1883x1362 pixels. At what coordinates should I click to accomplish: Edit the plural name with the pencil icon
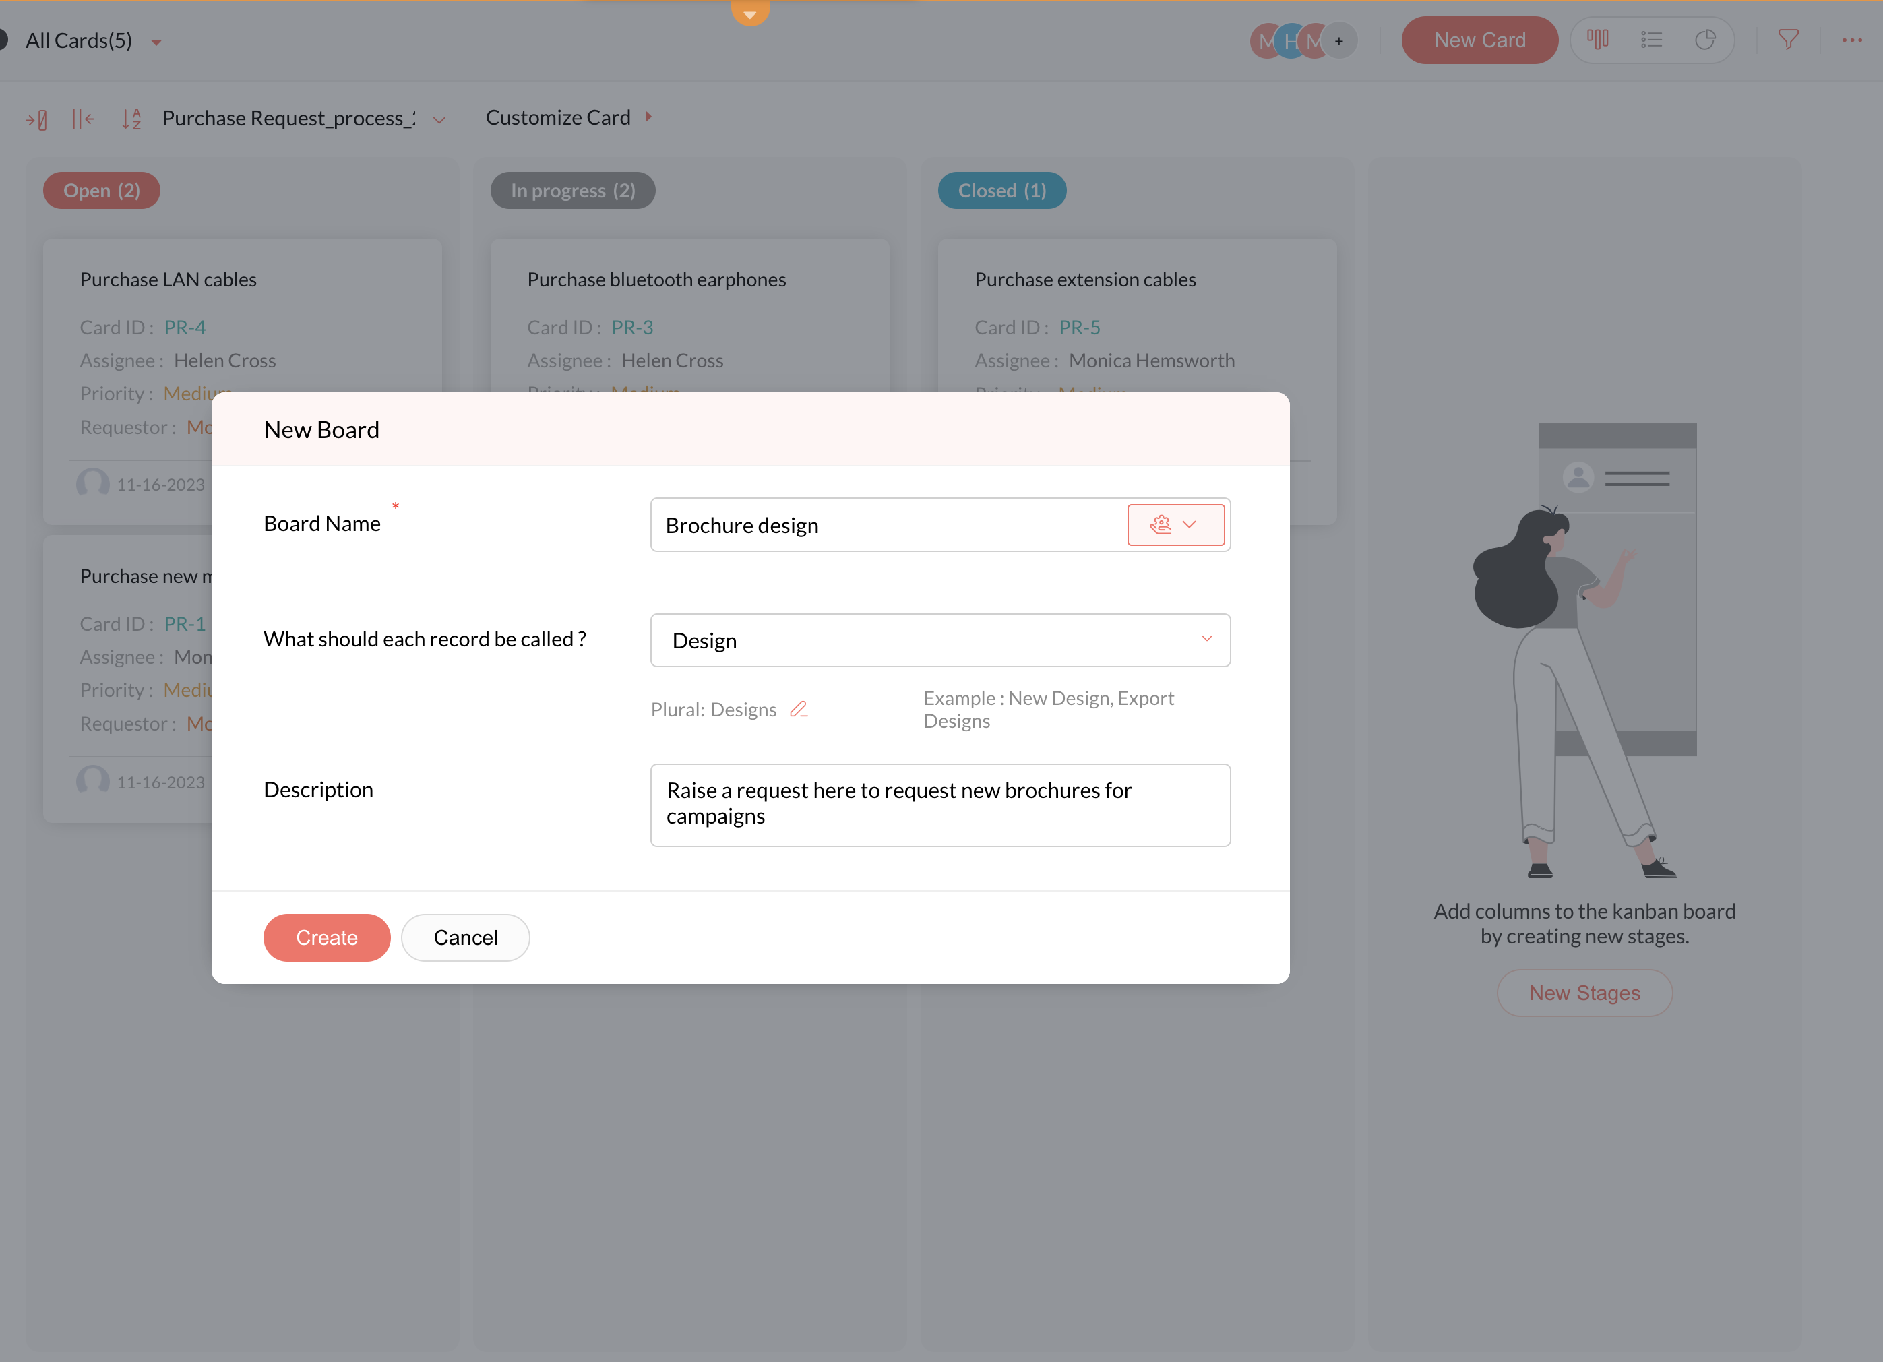tap(799, 710)
